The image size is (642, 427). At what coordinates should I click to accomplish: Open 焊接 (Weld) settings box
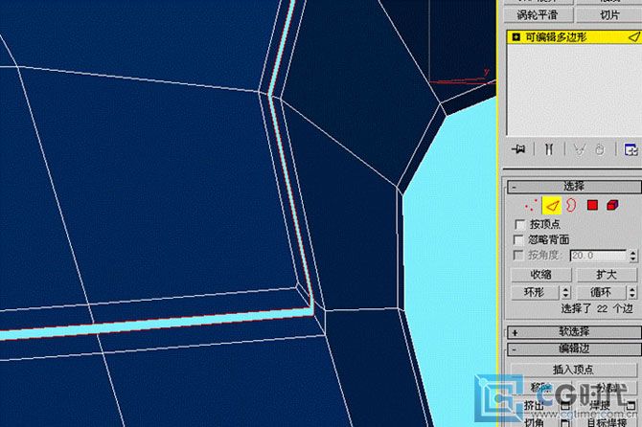tap(631, 406)
